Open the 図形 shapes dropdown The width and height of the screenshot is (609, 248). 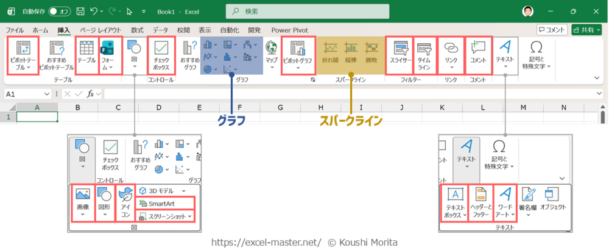tap(104, 215)
